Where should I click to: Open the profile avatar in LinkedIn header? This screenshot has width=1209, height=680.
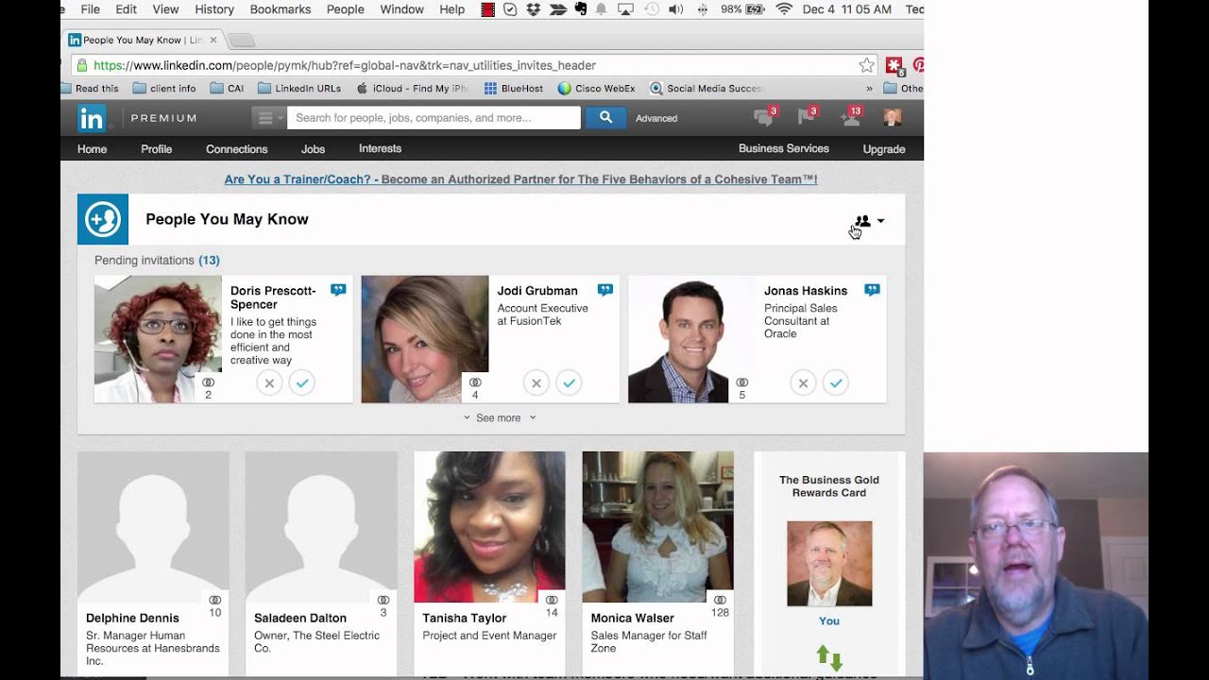click(x=892, y=117)
